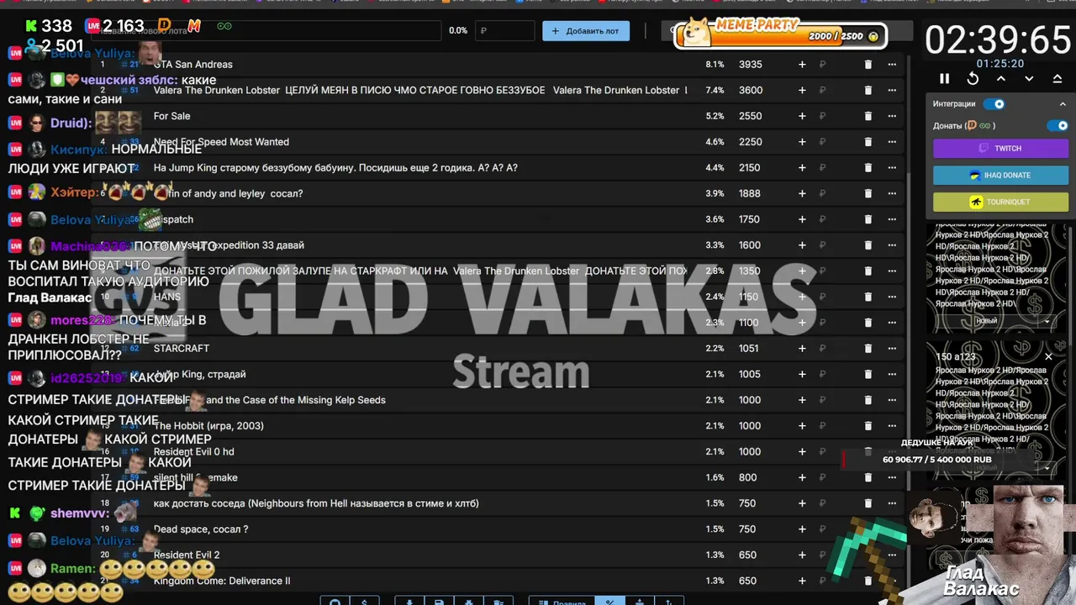The height and width of the screenshot is (605, 1076).
Task: Toggle the Интеграции switch
Action: [994, 103]
